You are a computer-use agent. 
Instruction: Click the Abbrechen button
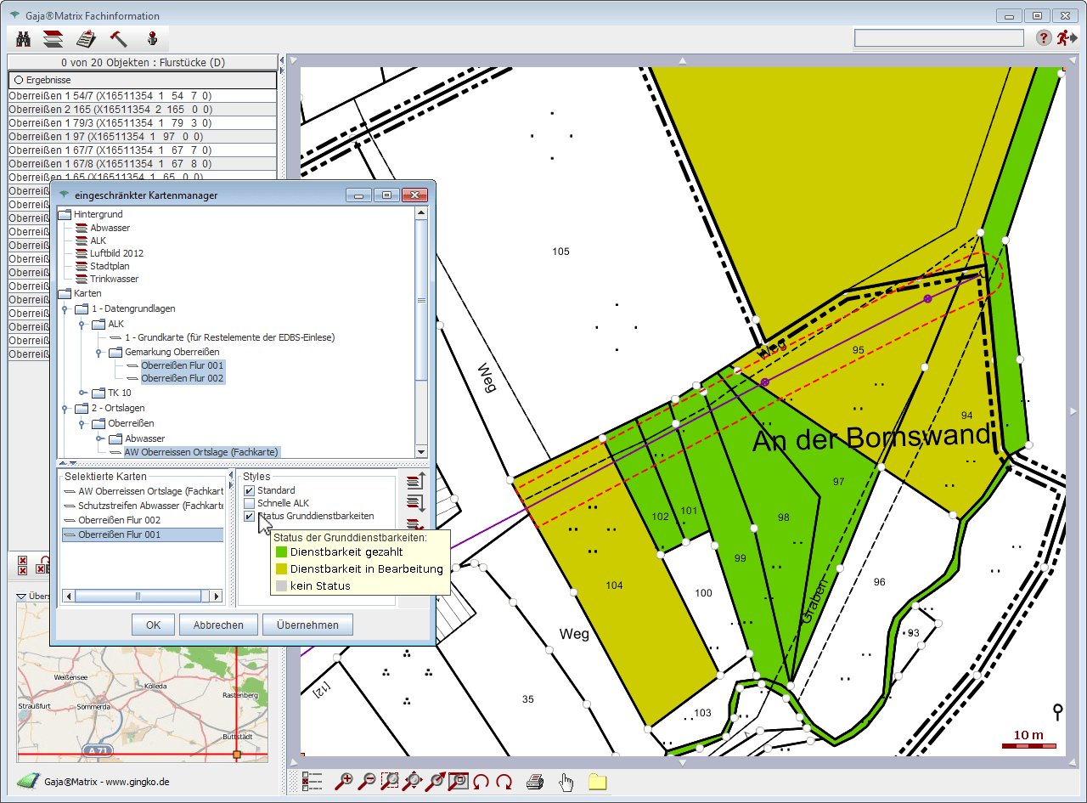(217, 625)
